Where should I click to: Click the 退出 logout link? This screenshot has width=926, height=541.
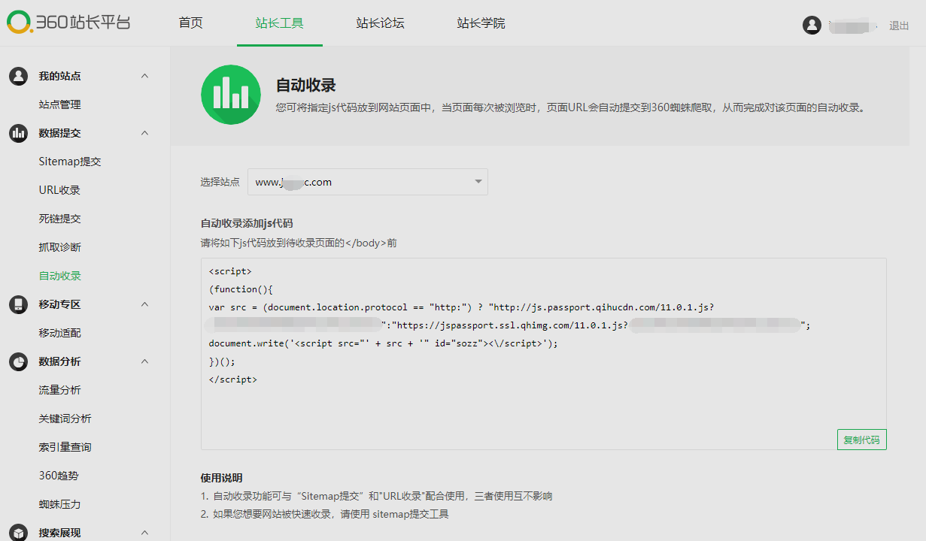(899, 26)
